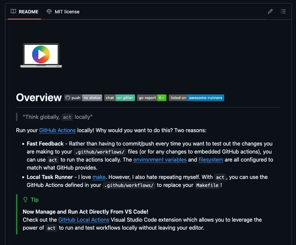Click the push no status badge
Viewport: 296px width, 245px height.
click(x=83, y=98)
